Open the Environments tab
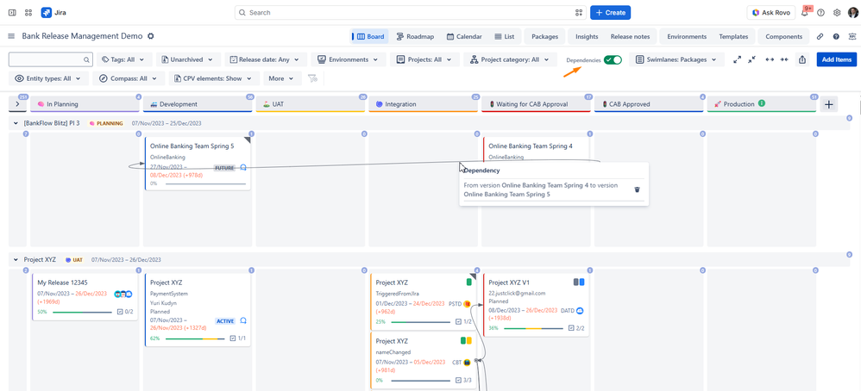This screenshot has width=861, height=391. click(687, 37)
